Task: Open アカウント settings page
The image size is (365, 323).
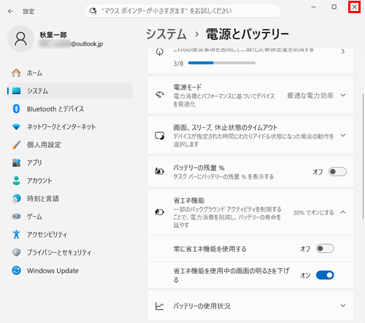Action: coord(70,181)
